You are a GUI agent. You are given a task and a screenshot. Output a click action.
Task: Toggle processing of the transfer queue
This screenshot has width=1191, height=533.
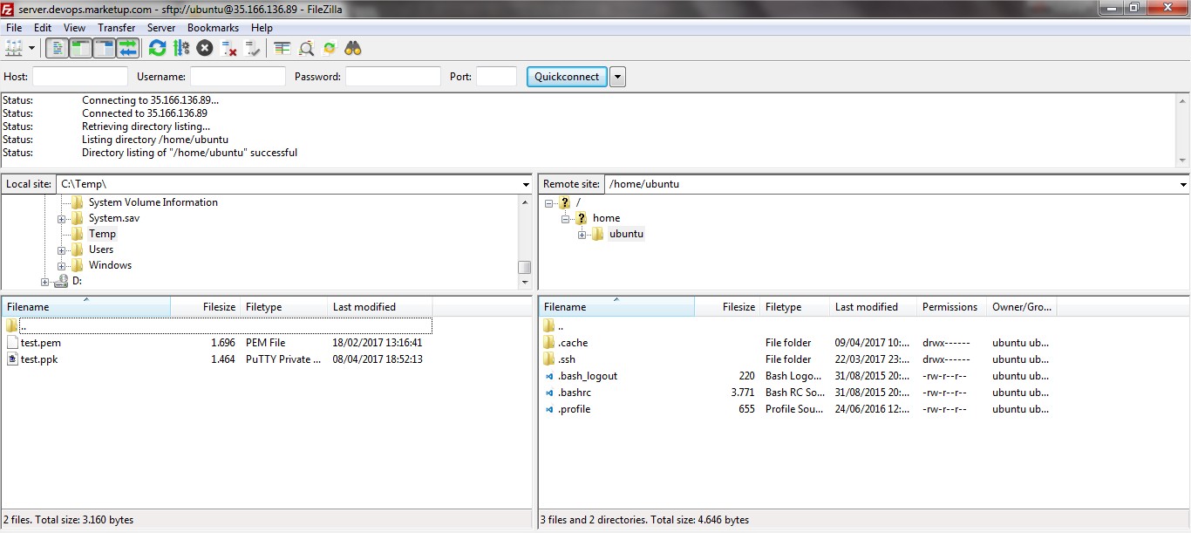(x=180, y=48)
